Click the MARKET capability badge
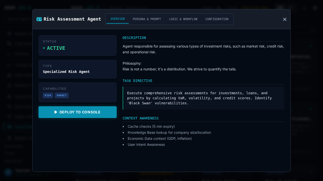Screen dimensions: 323x181 click(62, 96)
